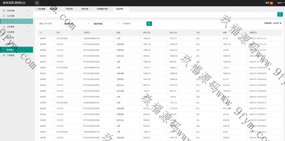285x141 pixels.
Task: Click the 会员管理 person icon in sidebar
Action: click(4, 27)
